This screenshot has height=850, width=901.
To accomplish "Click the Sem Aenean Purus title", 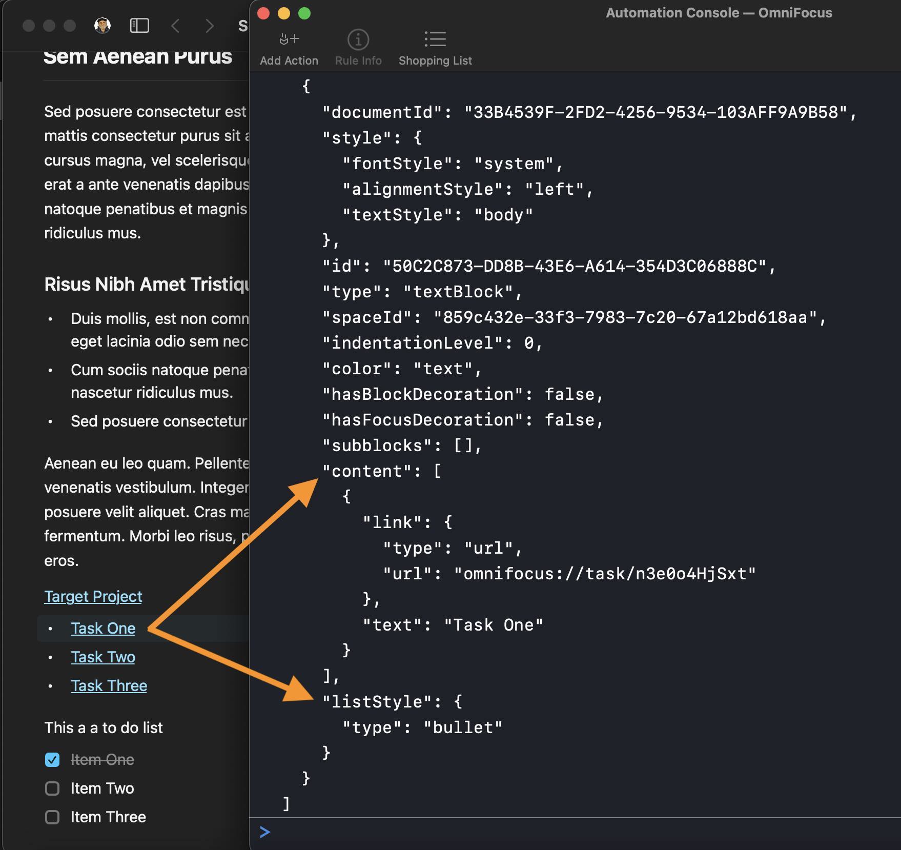I will [x=138, y=56].
